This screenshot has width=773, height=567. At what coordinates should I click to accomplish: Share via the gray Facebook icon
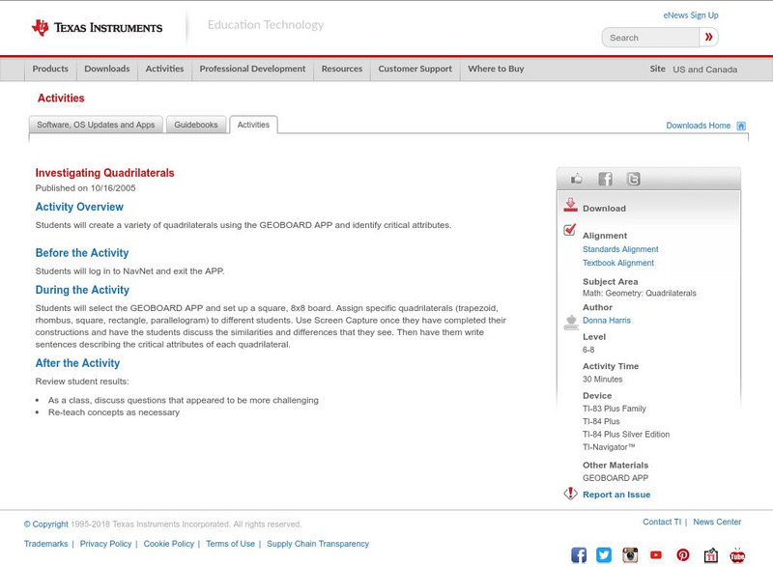click(x=605, y=179)
